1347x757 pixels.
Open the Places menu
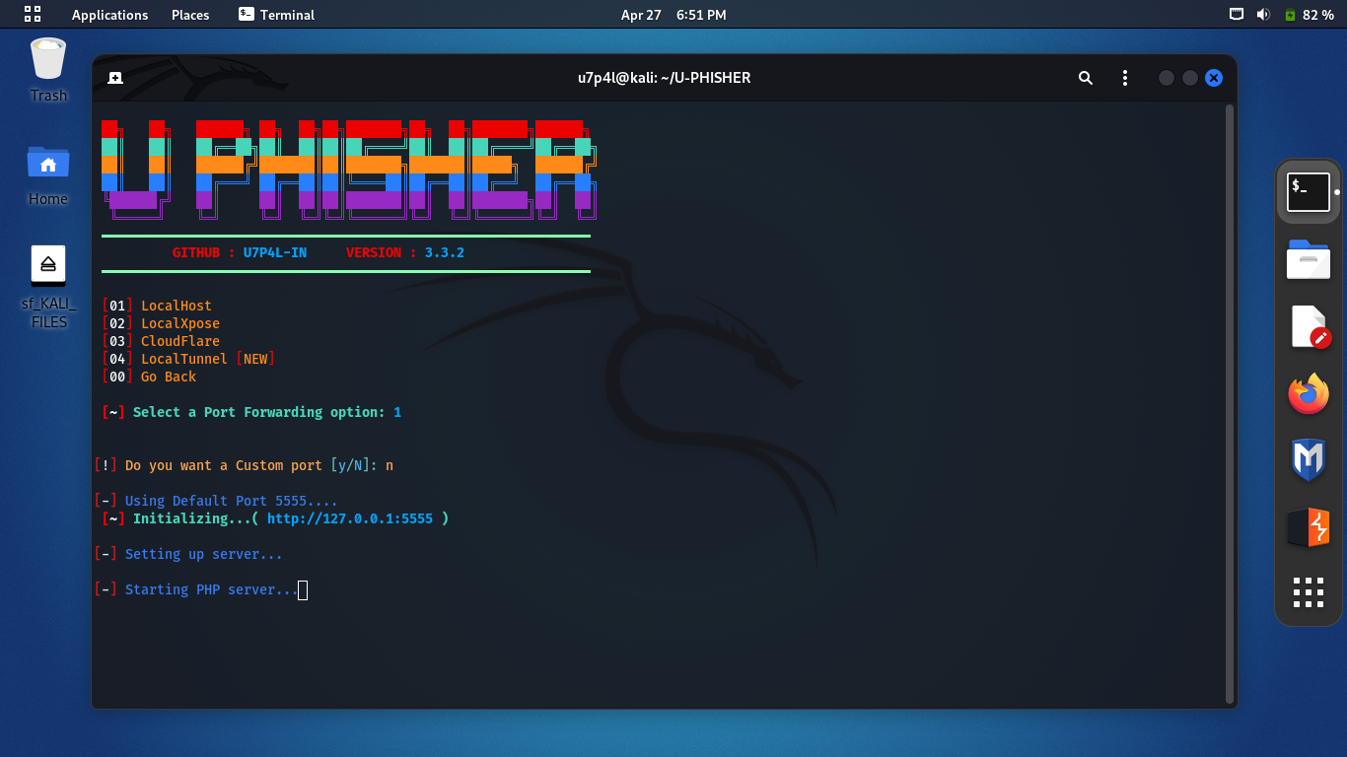click(x=190, y=15)
